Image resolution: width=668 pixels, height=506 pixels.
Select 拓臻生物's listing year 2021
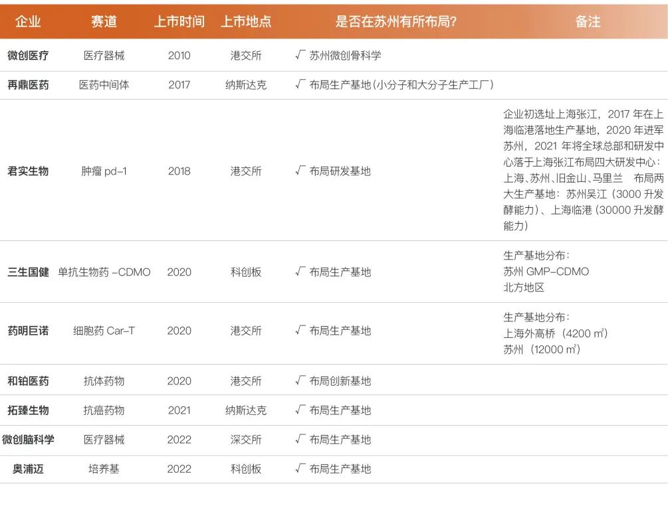click(x=179, y=410)
